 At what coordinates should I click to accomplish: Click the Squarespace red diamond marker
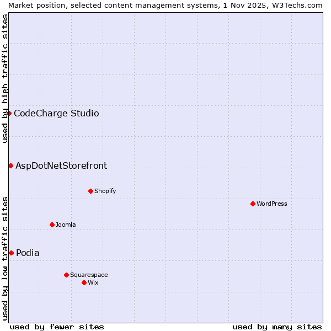point(66,275)
